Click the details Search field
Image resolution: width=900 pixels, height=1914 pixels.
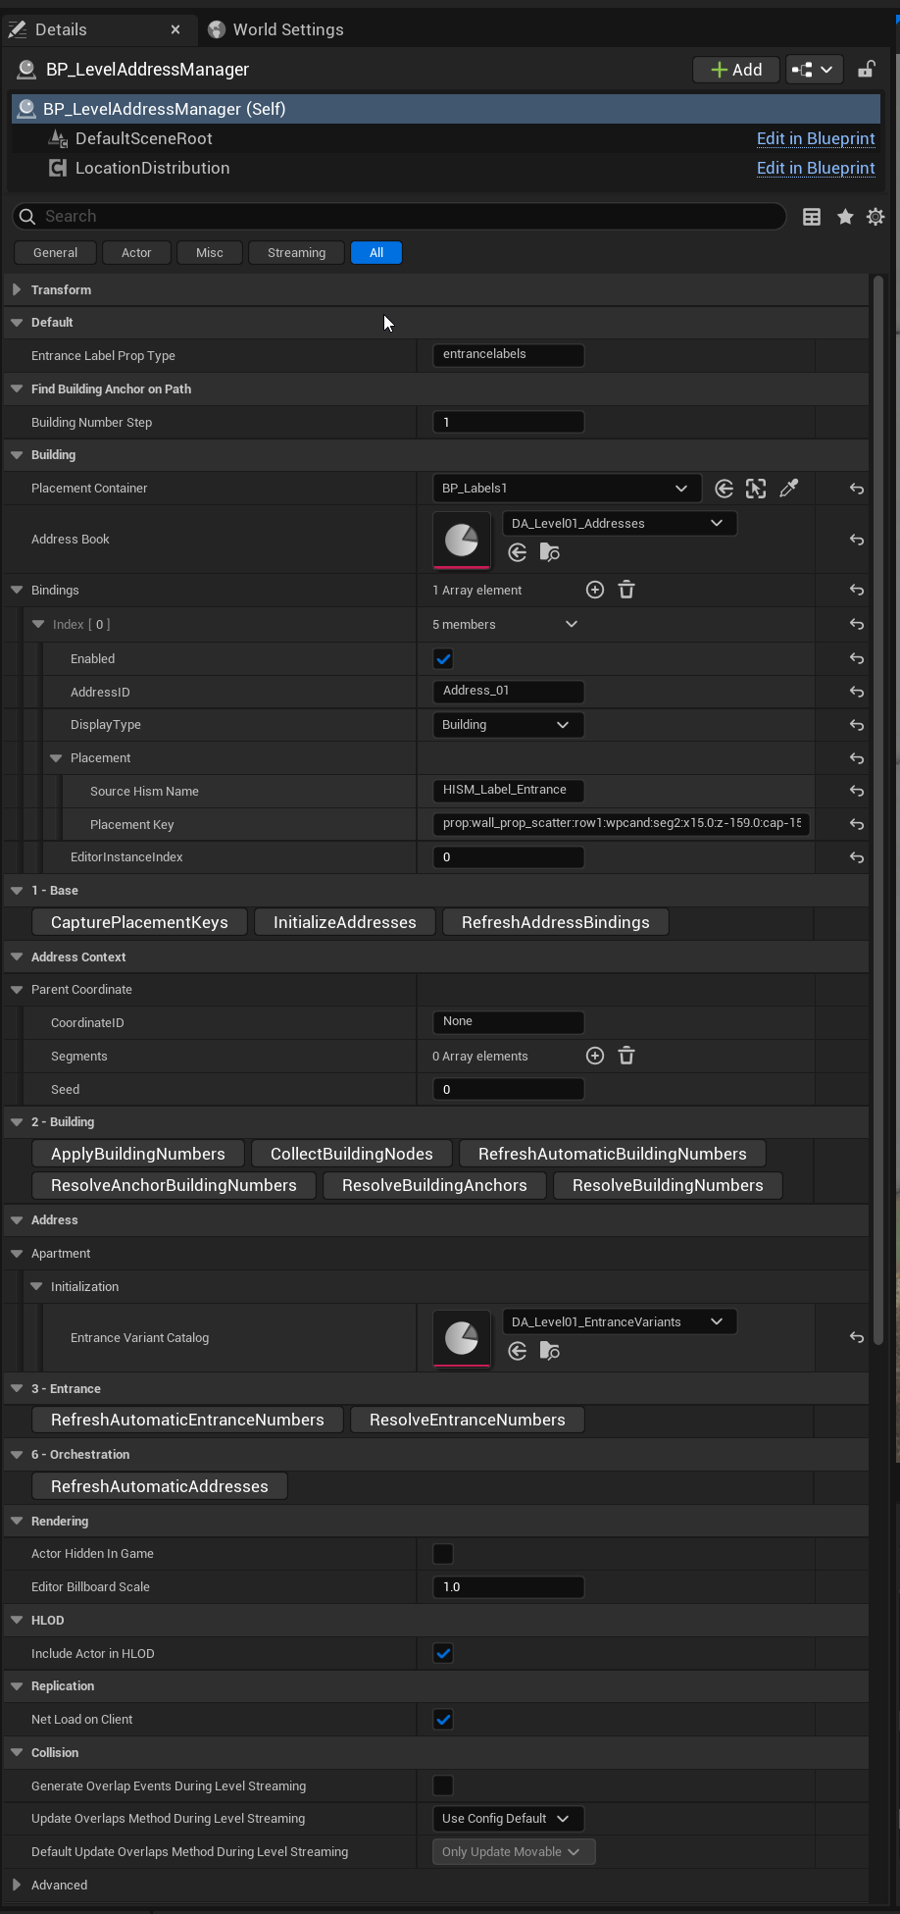(x=399, y=216)
